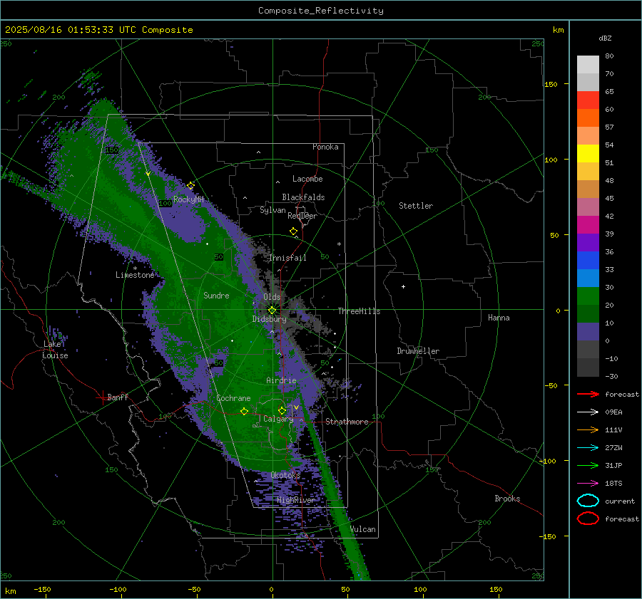This screenshot has height=599, width=642.
Task: Select the green 30 dBZ color swatch
Action: (x=588, y=296)
